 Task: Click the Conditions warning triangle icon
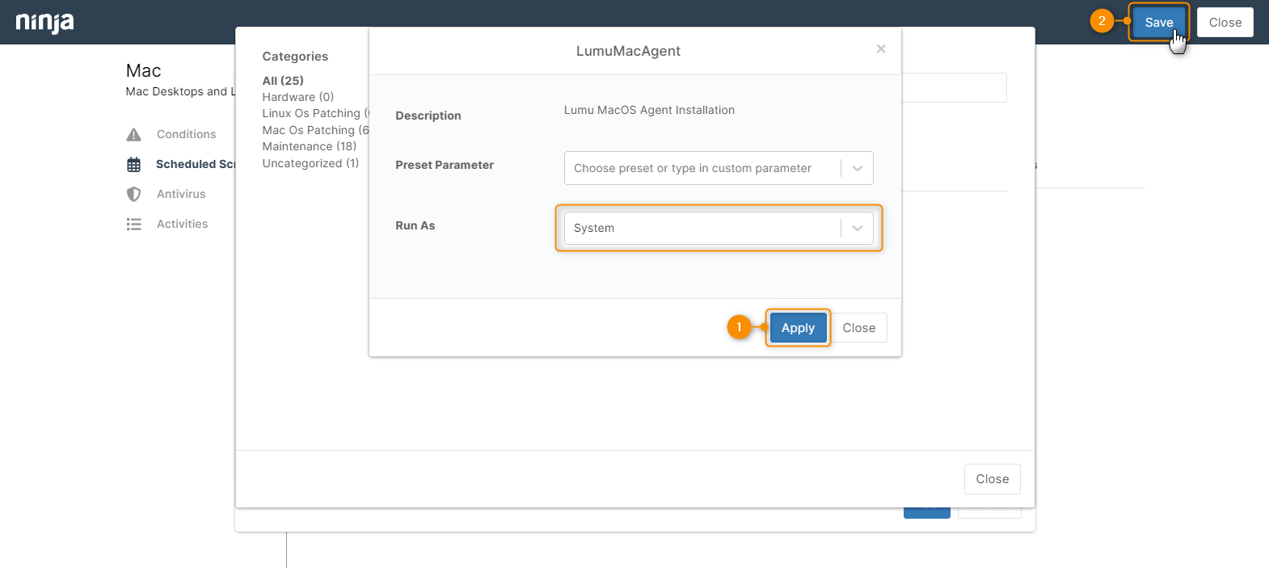(134, 134)
